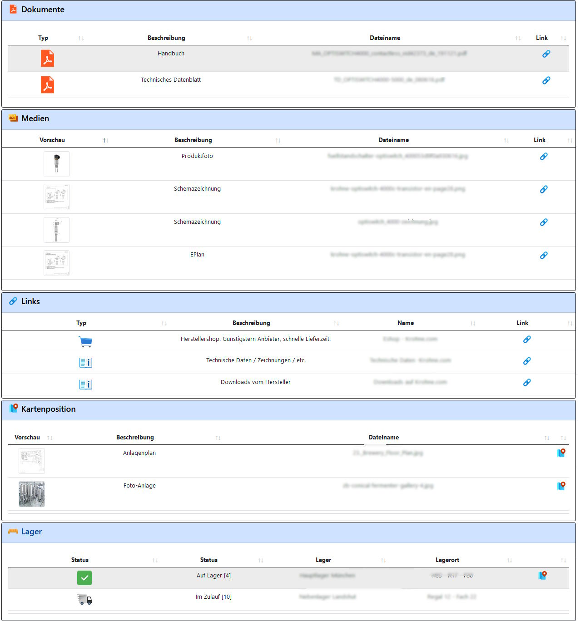Open the link icon in the Produktfoto row
The width and height of the screenshot is (580, 621).
(x=544, y=157)
